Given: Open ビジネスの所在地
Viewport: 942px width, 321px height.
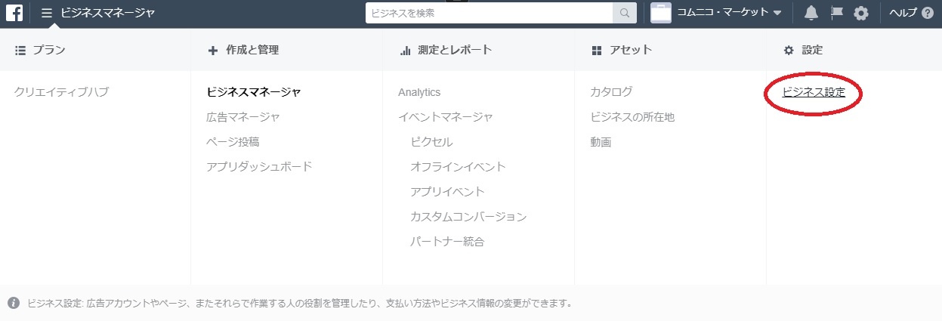Looking at the screenshot, I should click(632, 117).
